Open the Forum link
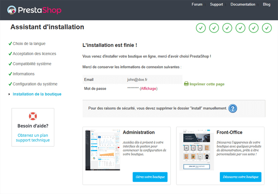278x194 pixels. (x=197, y=4)
